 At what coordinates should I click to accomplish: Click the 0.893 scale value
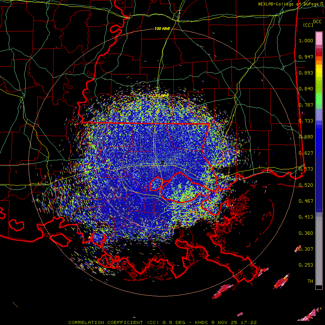point(306,73)
